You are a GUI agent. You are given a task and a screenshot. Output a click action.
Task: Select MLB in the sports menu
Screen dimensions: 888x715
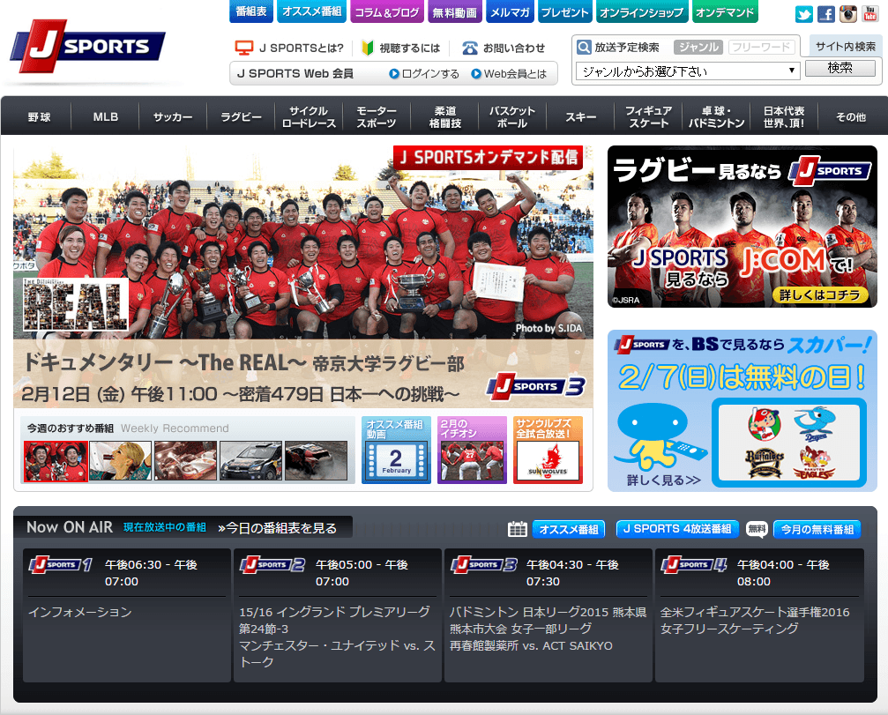(x=106, y=116)
